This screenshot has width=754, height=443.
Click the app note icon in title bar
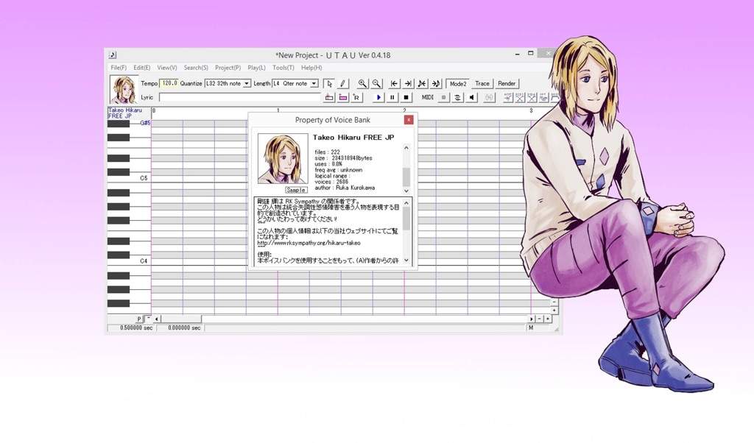(113, 55)
